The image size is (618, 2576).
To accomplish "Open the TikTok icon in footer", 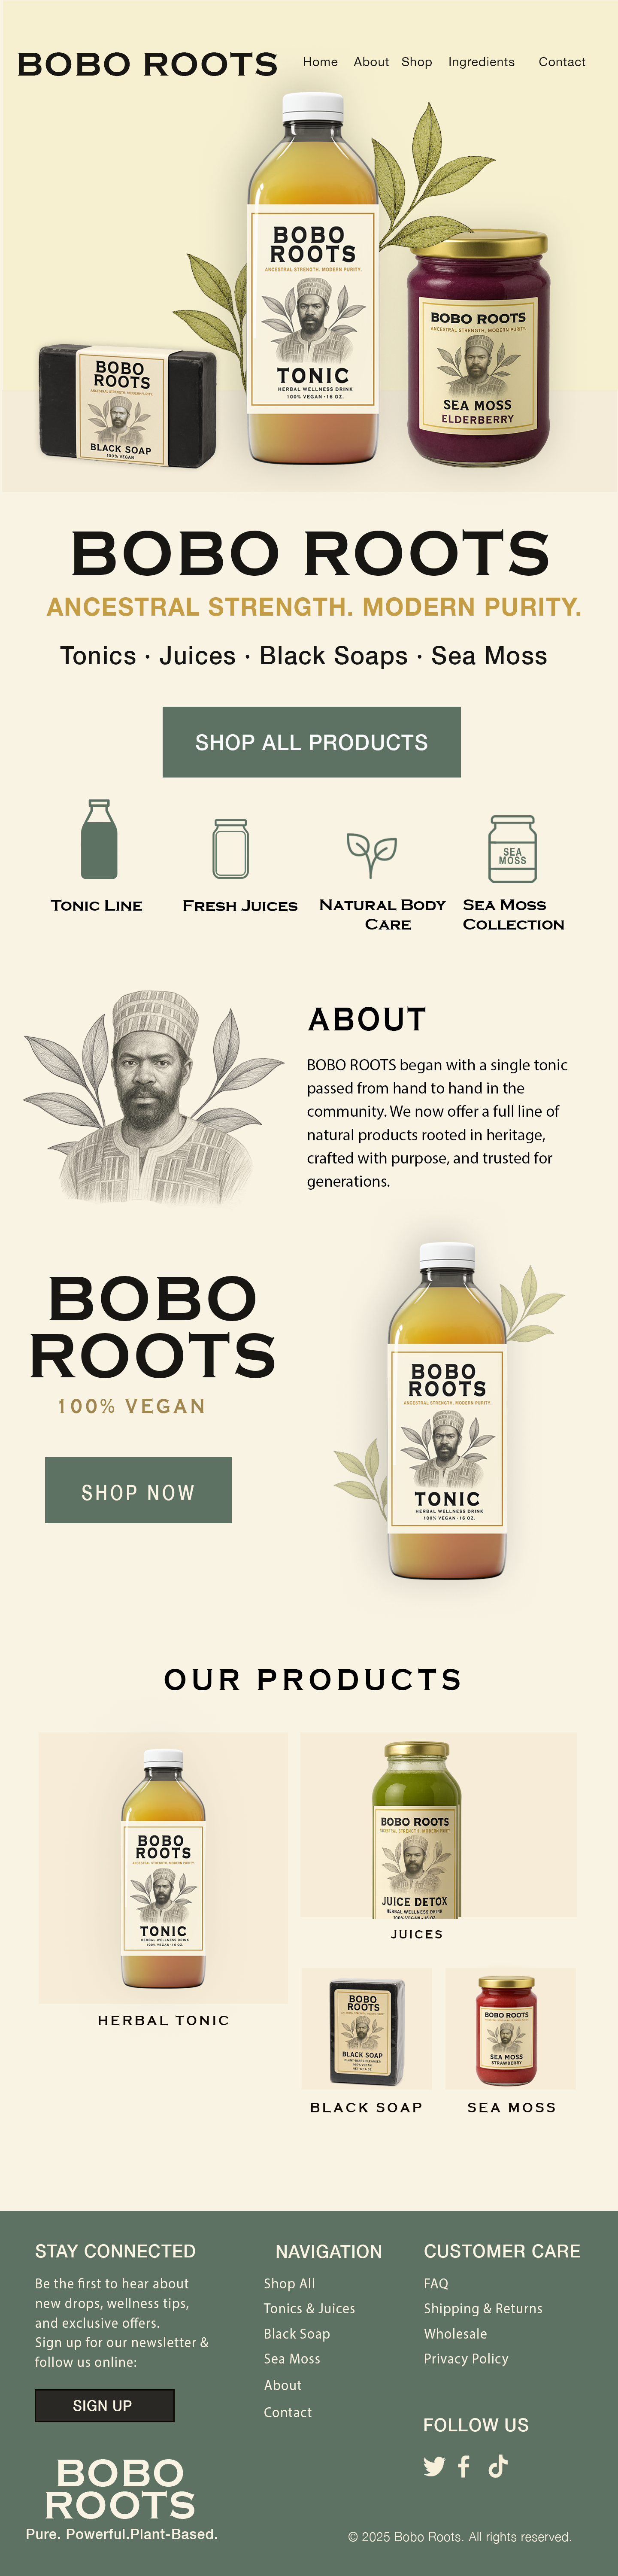I will (x=498, y=2466).
